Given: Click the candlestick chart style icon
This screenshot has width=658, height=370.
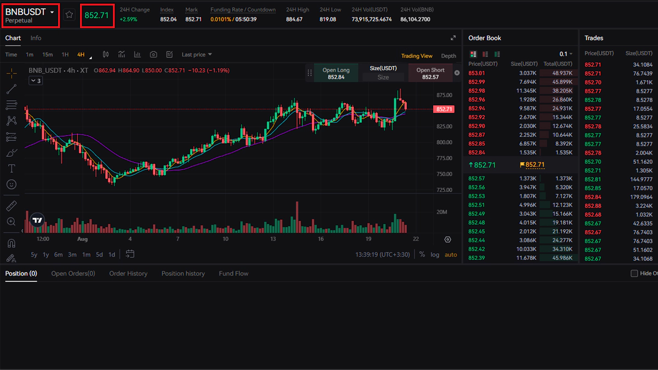Looking at the screenshot, I should coord(106,54).
